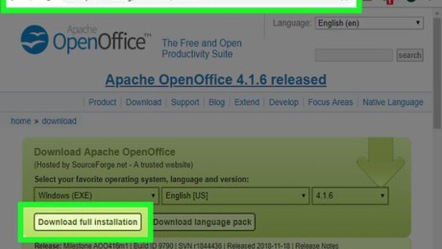Go to the home breadcrumb link
Image resolution: width=442 pixels, height=249 pixels.
pyautogui.click(x=21, y=121)
